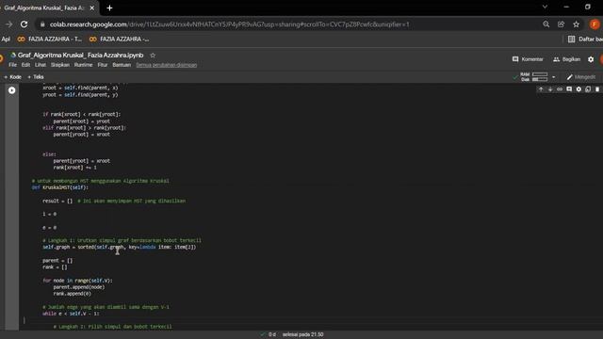Open the Runtime menu
The image size is (603, 339).
[84, 65]
